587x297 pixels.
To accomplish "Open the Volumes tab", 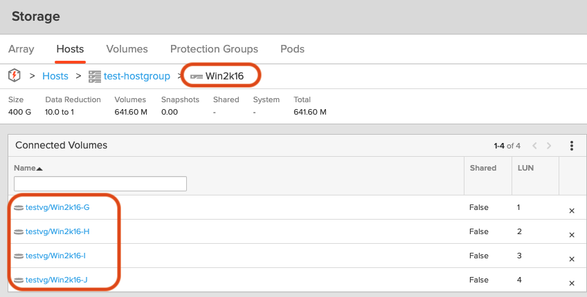I will [x=127, y=49].
